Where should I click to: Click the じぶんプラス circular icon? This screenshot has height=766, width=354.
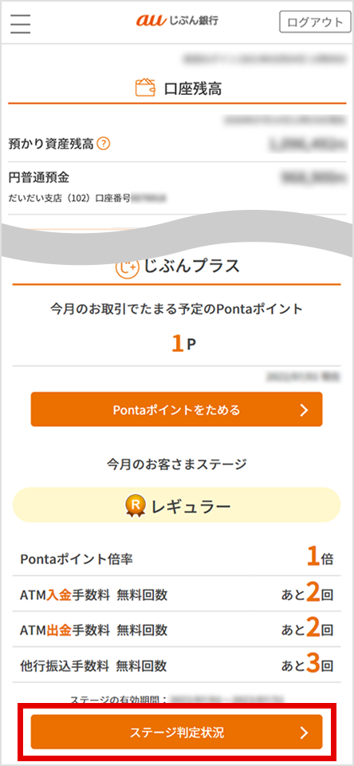coord(126,267)
